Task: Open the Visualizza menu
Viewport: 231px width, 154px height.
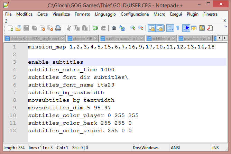Action: pos(61,14)
